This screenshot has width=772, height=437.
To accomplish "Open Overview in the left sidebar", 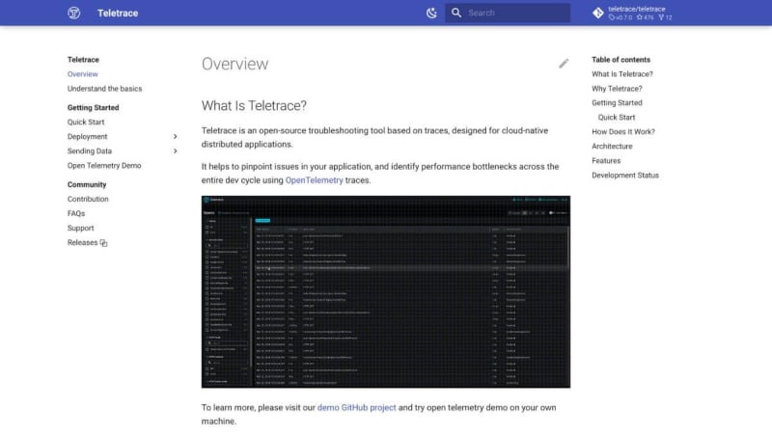I will (x=83, y=74).
